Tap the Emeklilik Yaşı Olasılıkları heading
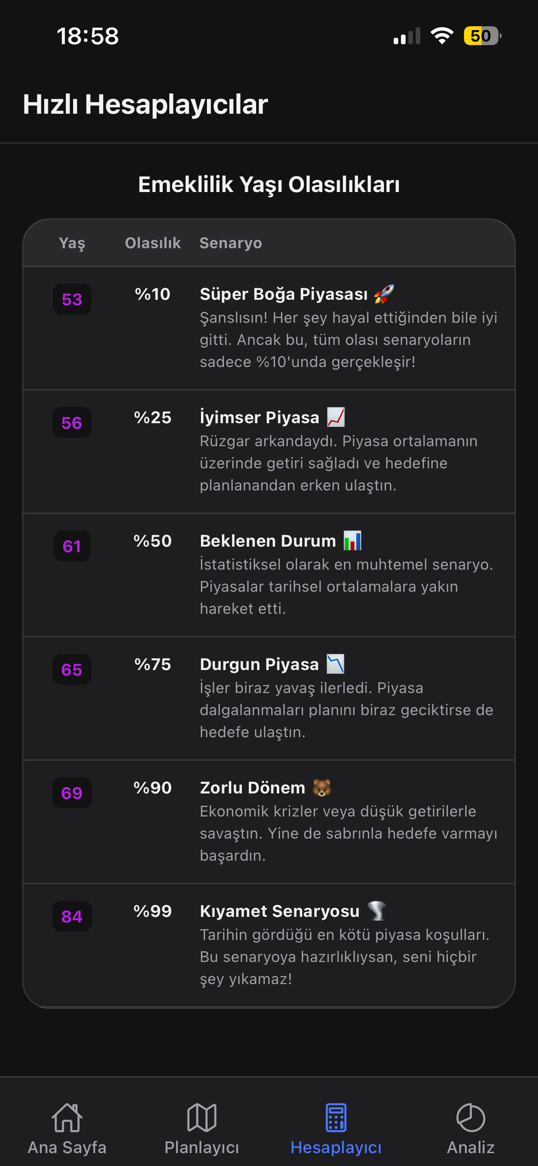The image size is (538, 1166). pyautogui.click(x=269, y=185)
